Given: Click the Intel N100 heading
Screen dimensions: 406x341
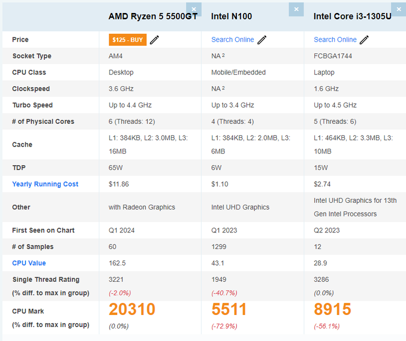Looking at the screenshot, I should [232, 16].
